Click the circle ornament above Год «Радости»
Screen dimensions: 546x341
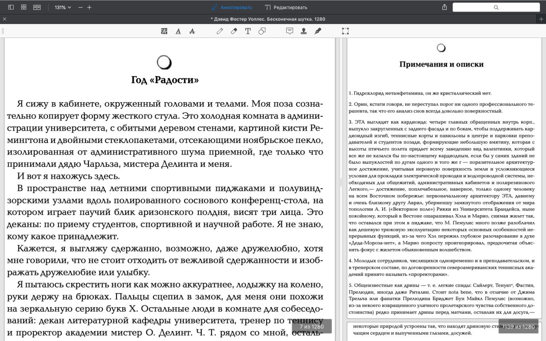tap(164, 63)
